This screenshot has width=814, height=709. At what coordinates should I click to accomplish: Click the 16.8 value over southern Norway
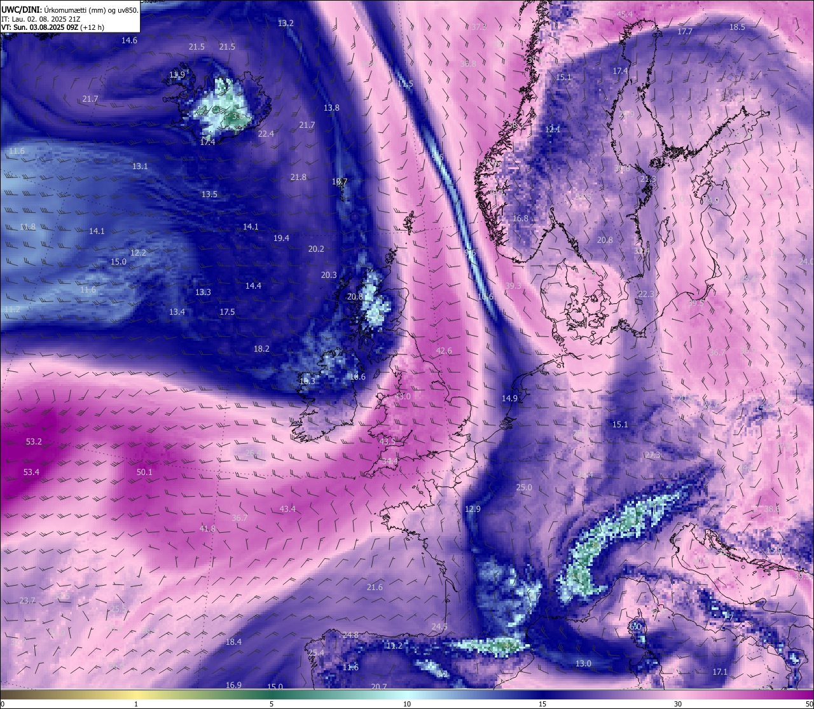pyautogui.click(x=520, y=218)
